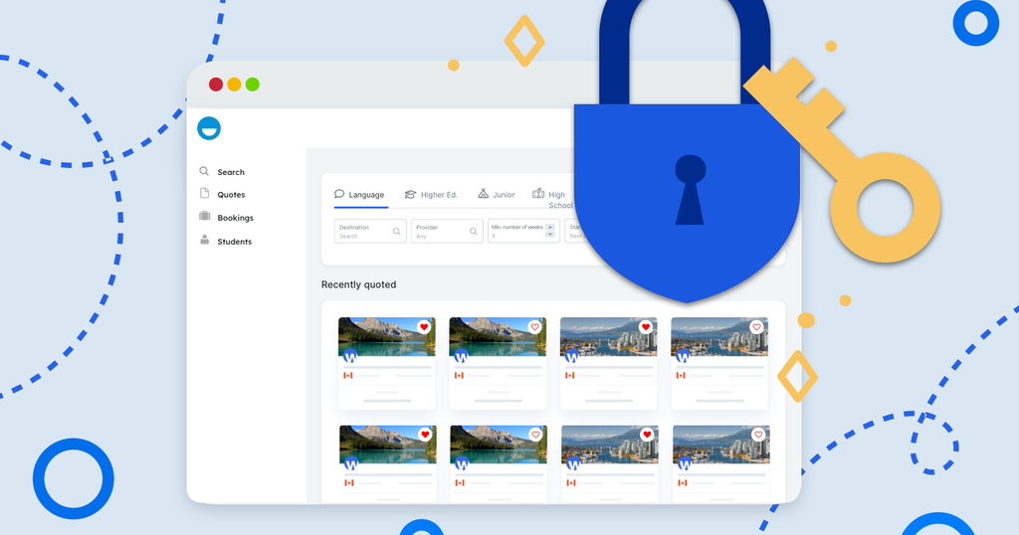This screenshot has width=1019, height=535.
Task: Unfavorite the bottom-row lake card with red heart
Action: (x=425, y=435)
